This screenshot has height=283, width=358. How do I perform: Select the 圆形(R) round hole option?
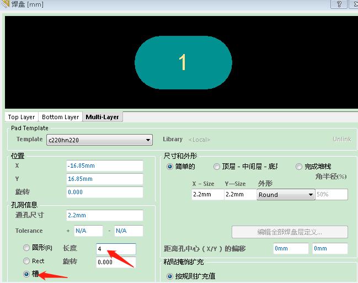pos(26,248)
